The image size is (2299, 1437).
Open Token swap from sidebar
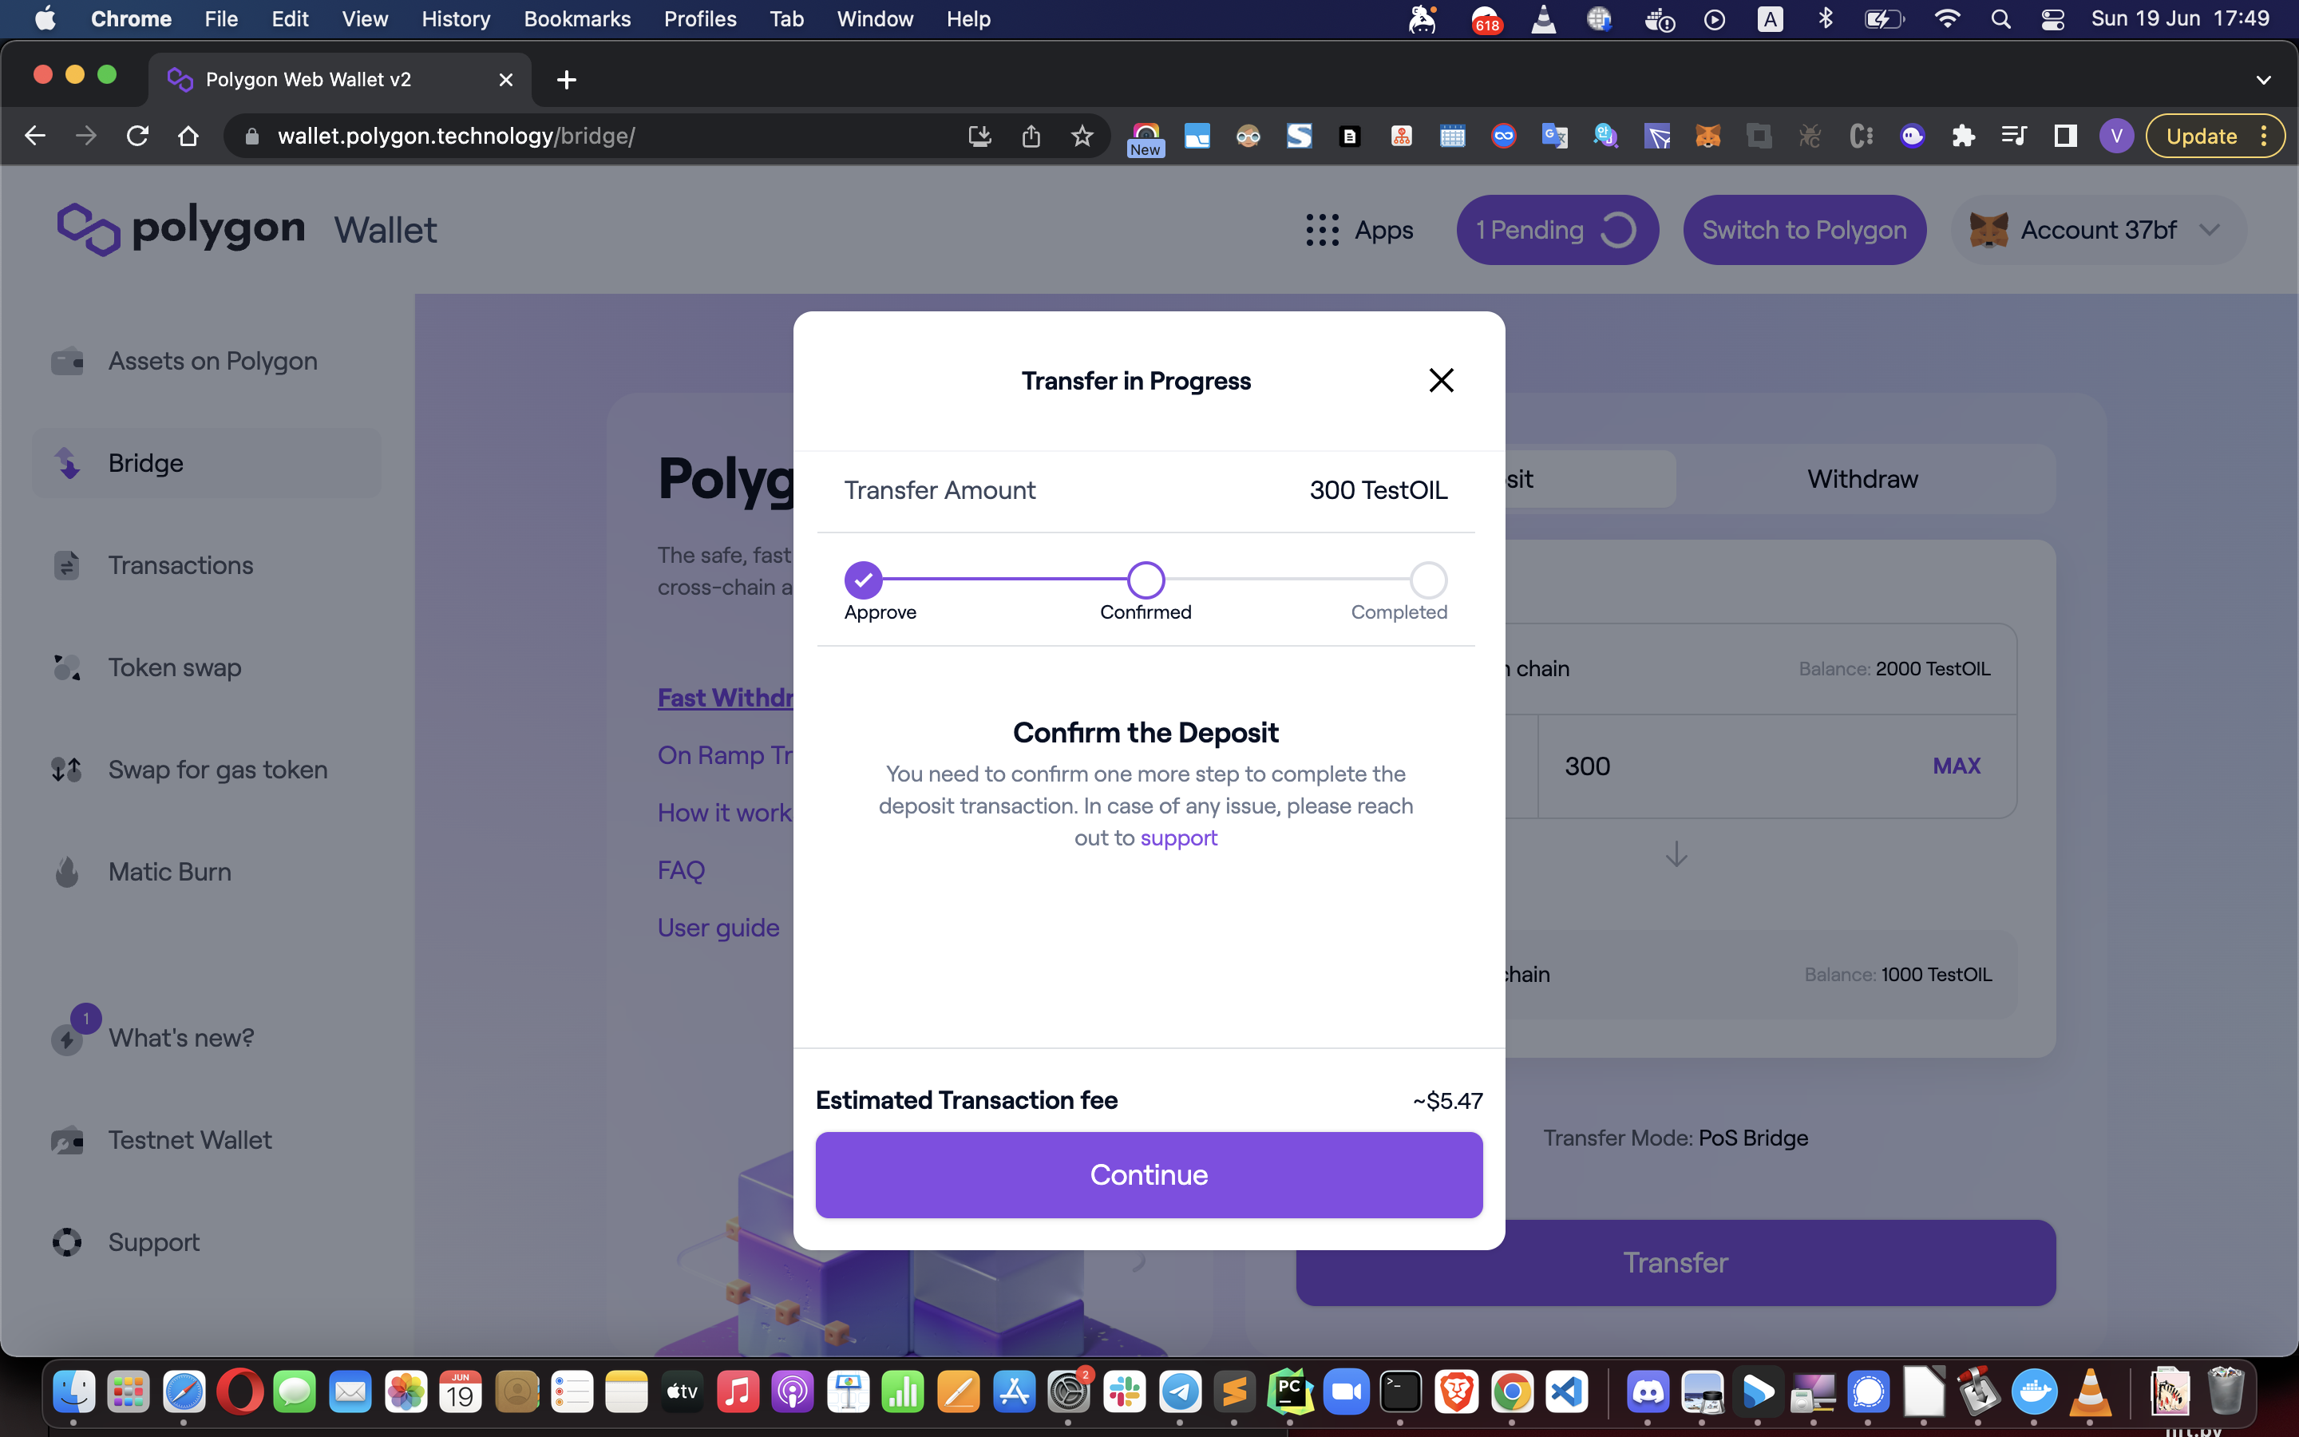click(67, 667)
